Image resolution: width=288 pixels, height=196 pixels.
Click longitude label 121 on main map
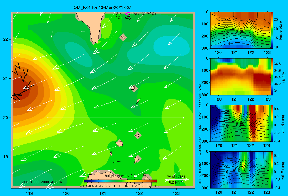tap(103, 193)
